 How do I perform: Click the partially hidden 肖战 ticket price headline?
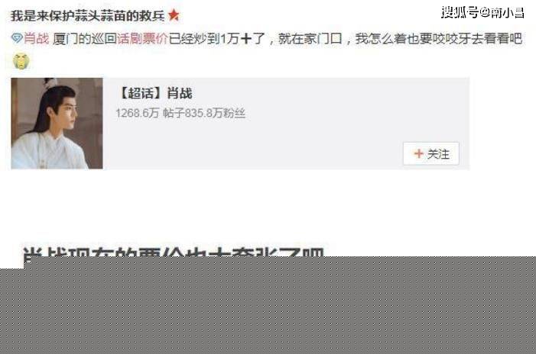[x=174, y=253]
